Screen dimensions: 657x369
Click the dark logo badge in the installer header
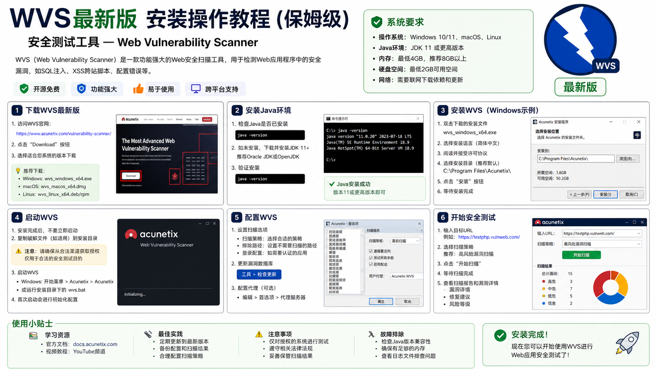(x=637, y=135)
